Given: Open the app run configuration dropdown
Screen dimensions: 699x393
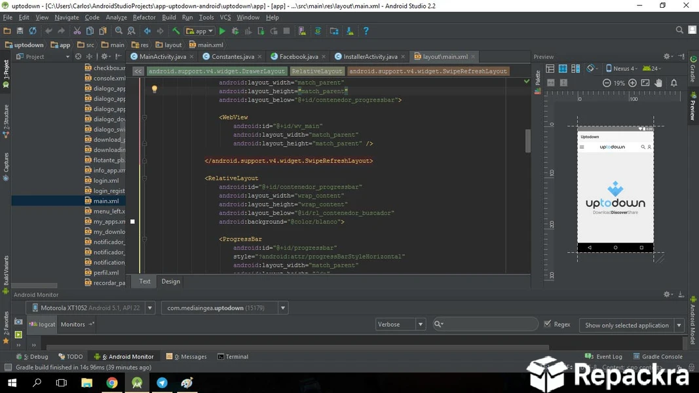Looking at the screenshot, I should 200,31.
